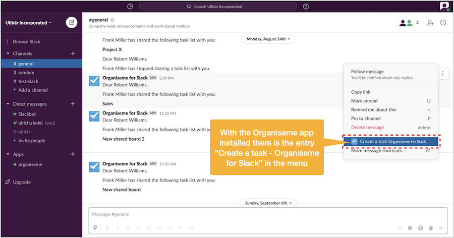
Task: Click Organiseme for Slack sender at 3:39 PM
Action: click(x=125, y=78)
